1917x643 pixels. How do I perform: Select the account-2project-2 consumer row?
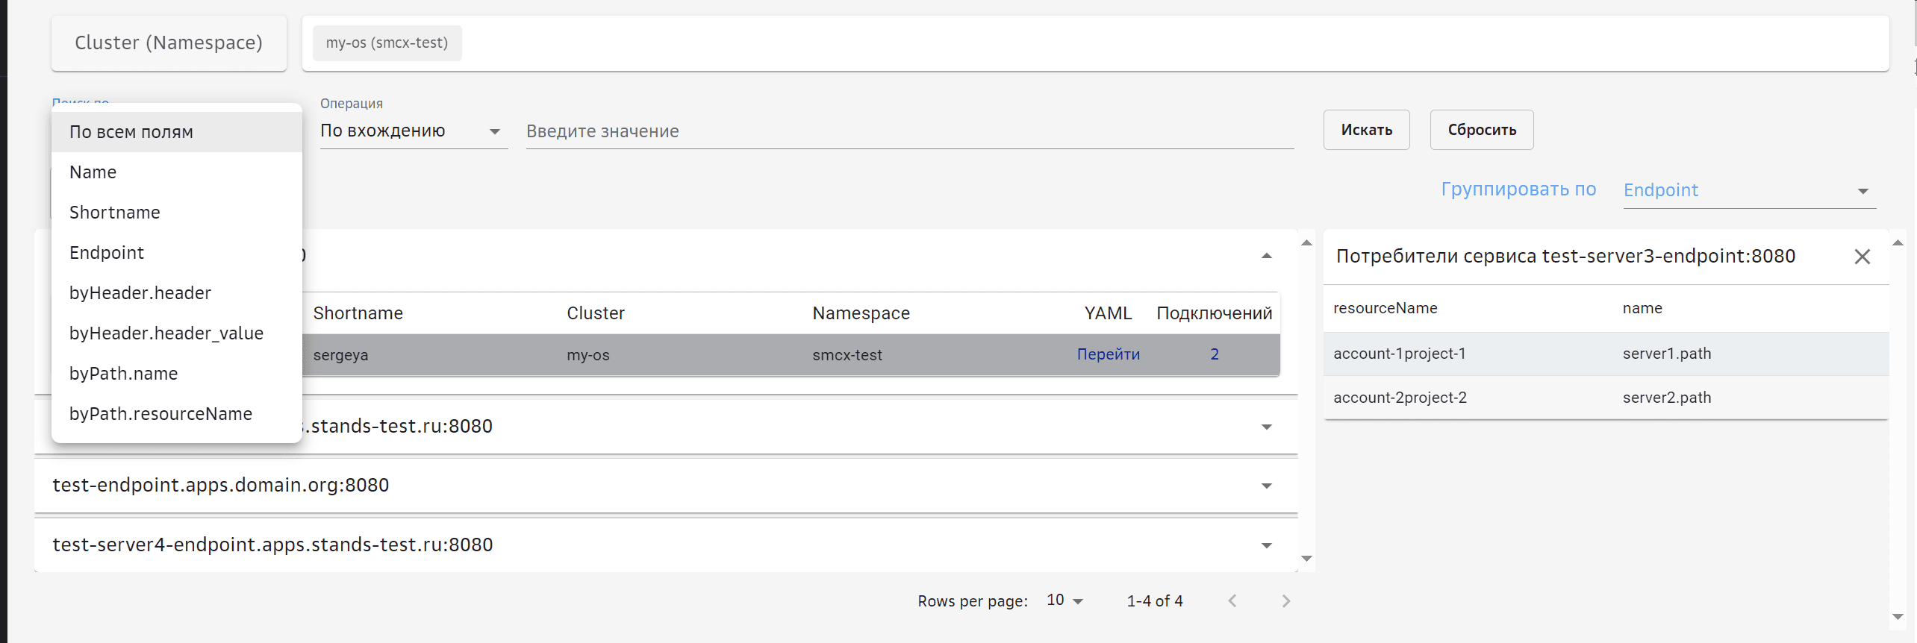tap(1605, 398)
